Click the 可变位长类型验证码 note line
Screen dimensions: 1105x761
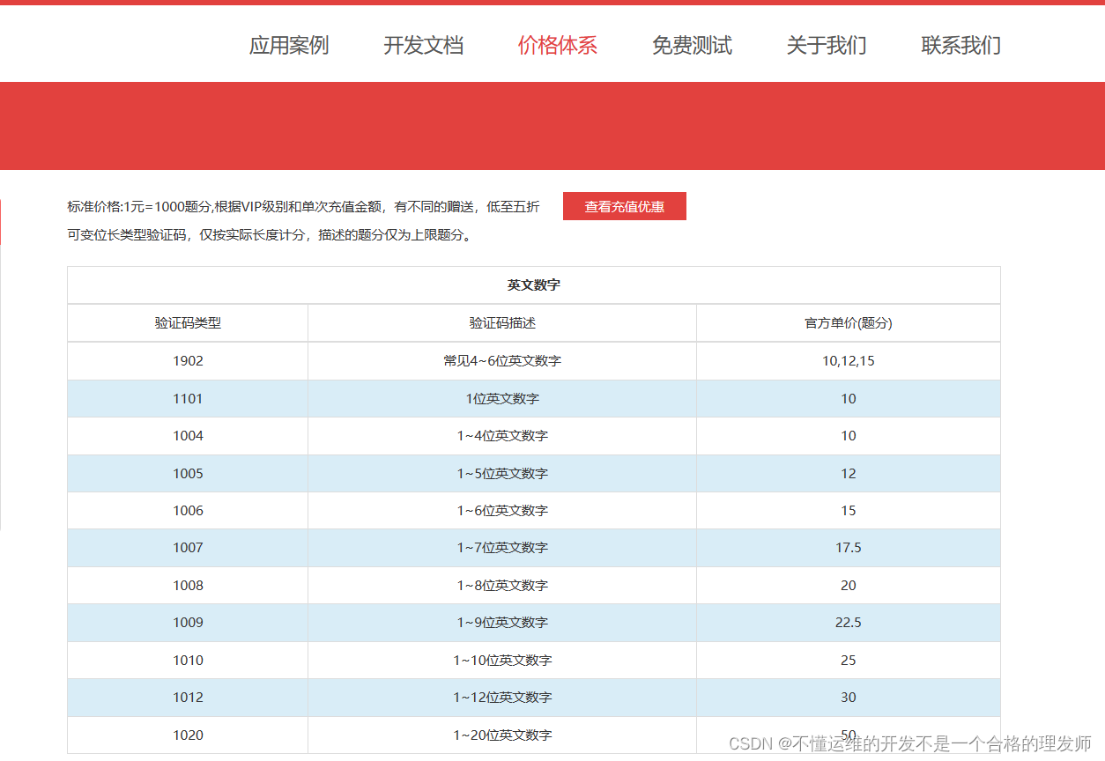coord(270,235)
